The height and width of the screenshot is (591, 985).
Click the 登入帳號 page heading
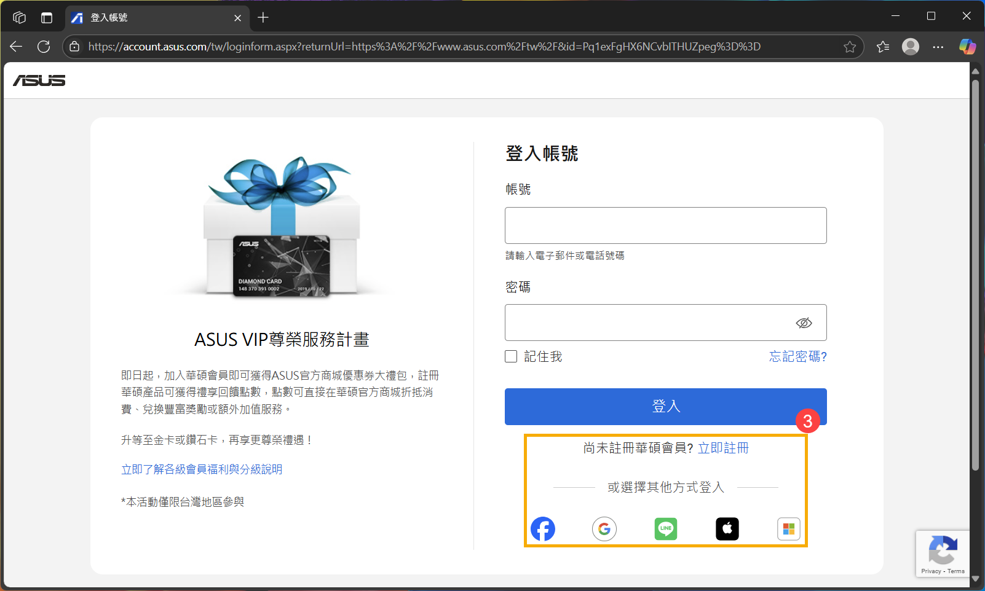(542, 154)
